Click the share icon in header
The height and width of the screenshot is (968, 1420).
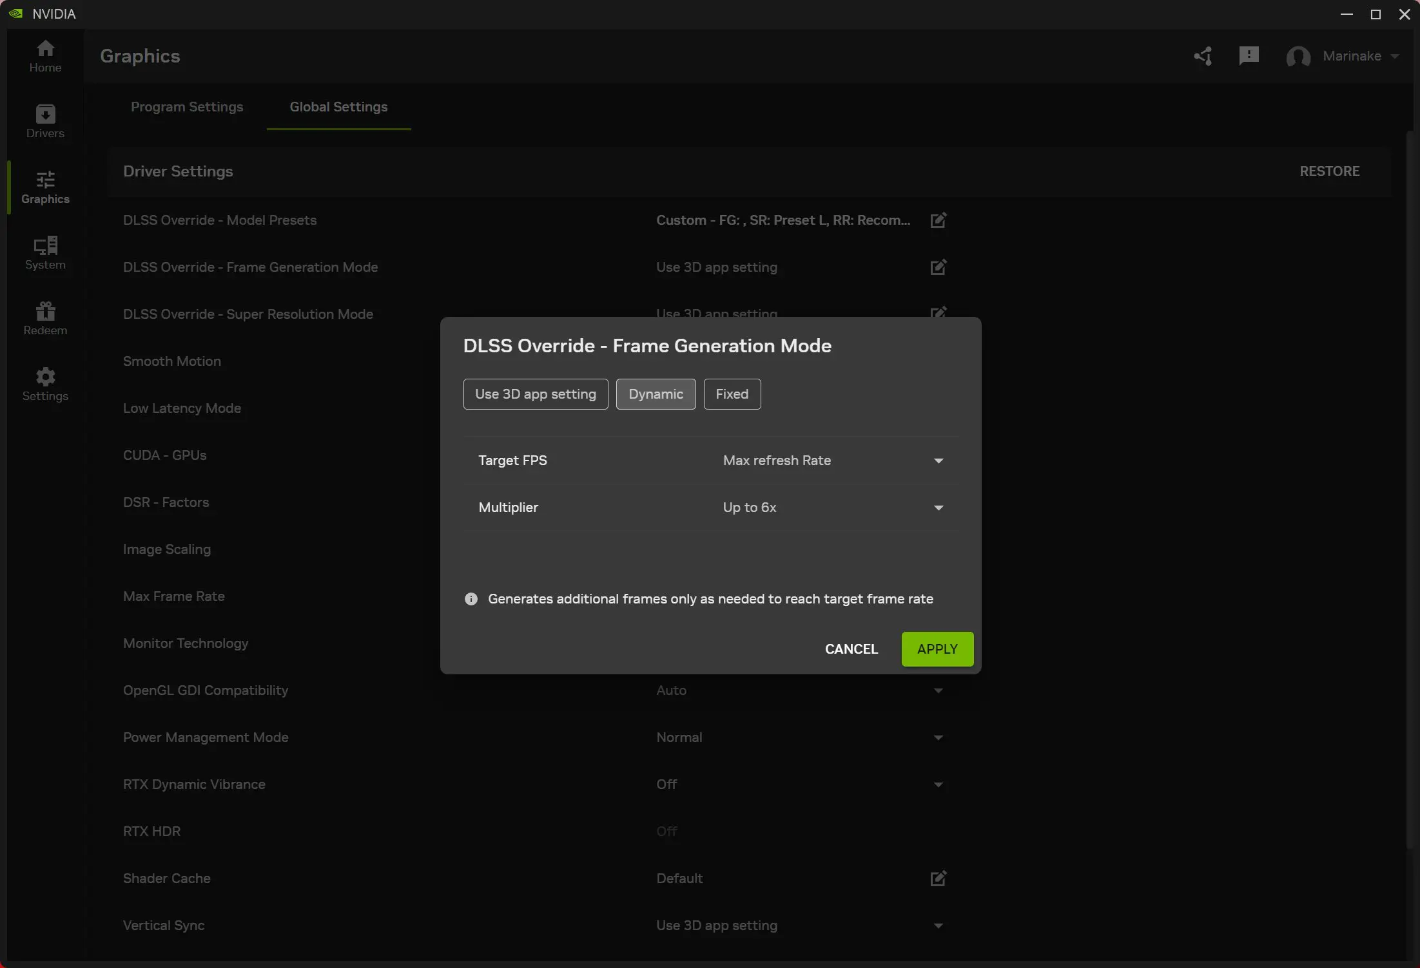coord(1202,56)
